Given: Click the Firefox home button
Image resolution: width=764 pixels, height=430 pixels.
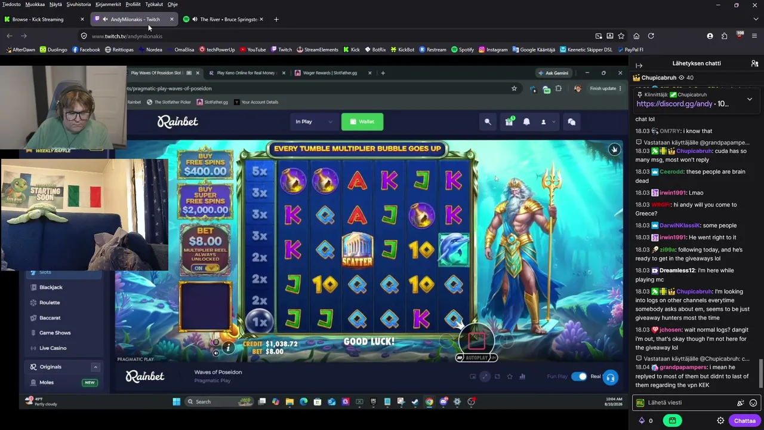Looking at the screenshot, I should coord(636,36).
